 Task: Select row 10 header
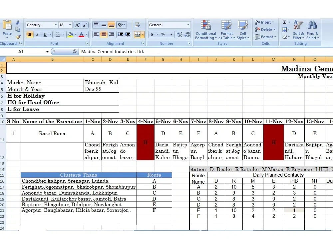[3, 122]
